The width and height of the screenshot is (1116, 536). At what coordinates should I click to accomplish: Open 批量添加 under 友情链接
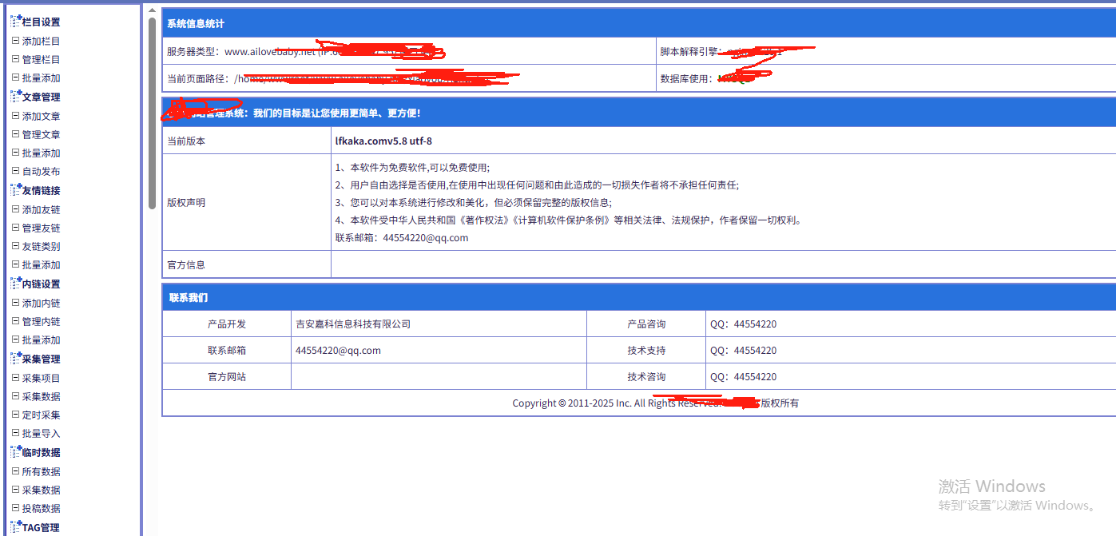click(x=41, y=265)
